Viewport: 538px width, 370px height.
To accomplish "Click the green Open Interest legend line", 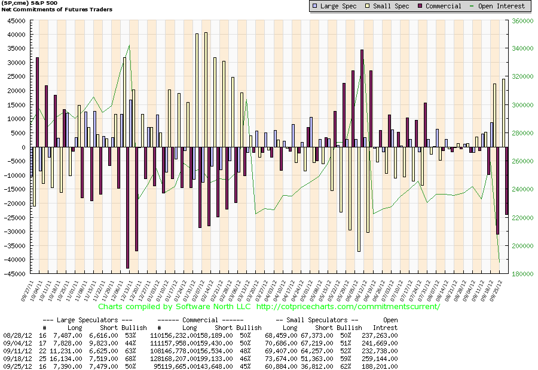I will tap(476, 7).
